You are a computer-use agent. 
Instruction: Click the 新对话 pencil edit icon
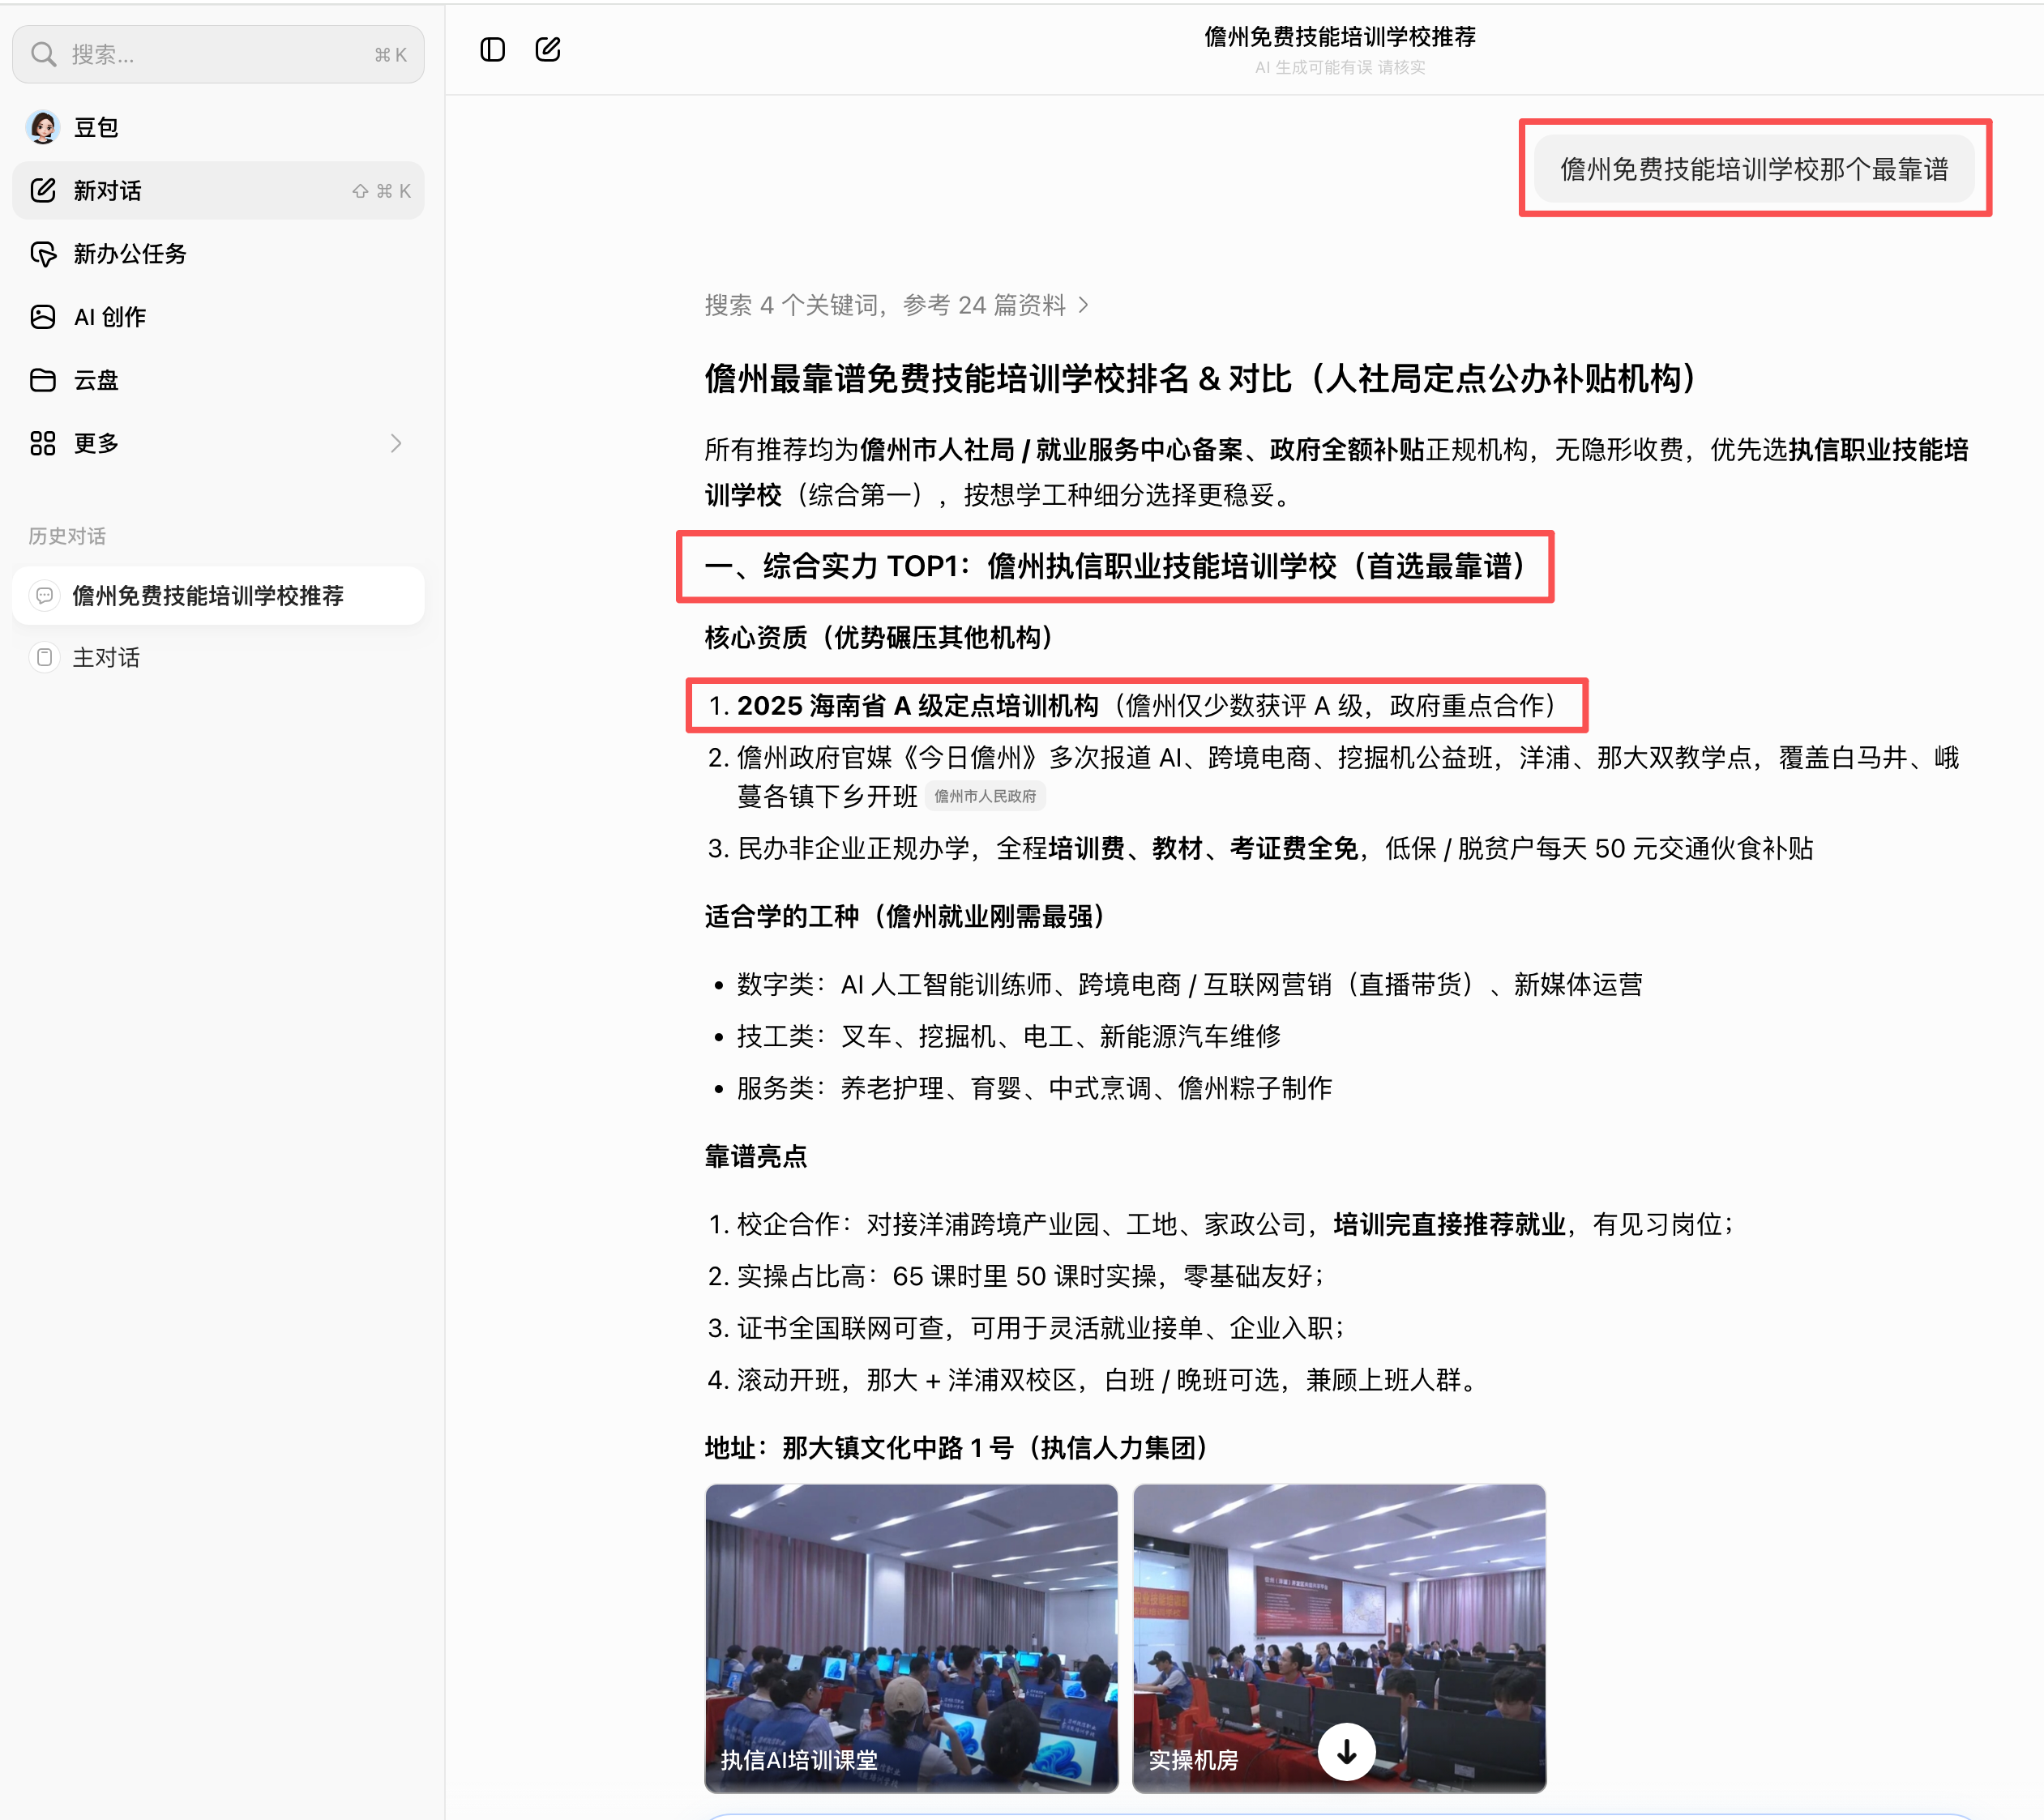[x=43, y=190]
